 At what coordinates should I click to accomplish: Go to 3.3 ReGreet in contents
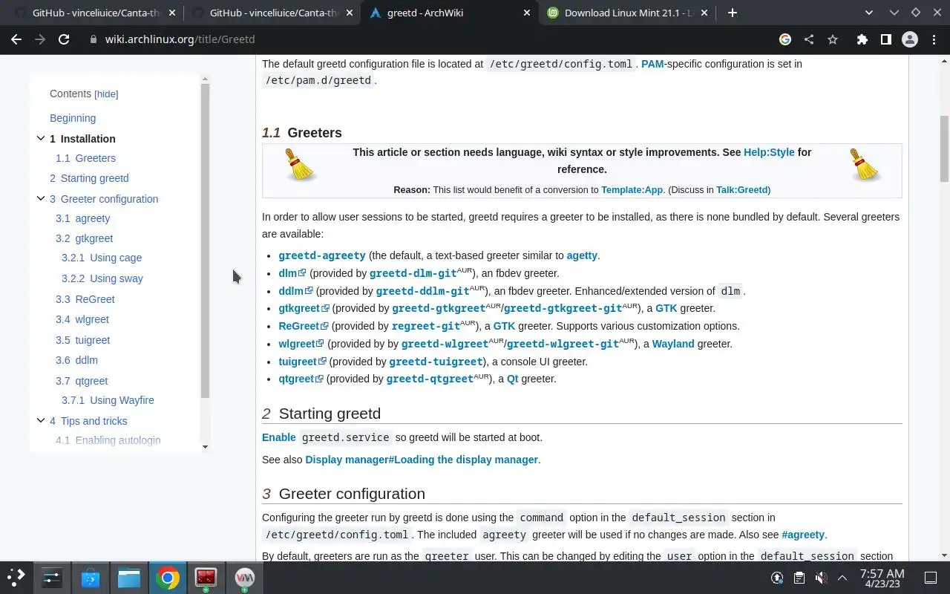[x=85, y=299]
